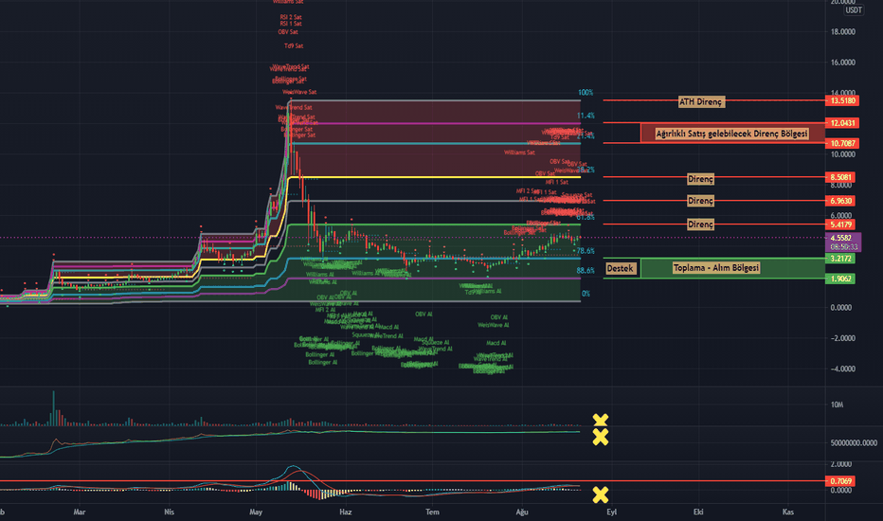Image resolution: width=883 pixels, height=521 pixels.
Task: Click the 13.5180 price tag
Action: 842,100
